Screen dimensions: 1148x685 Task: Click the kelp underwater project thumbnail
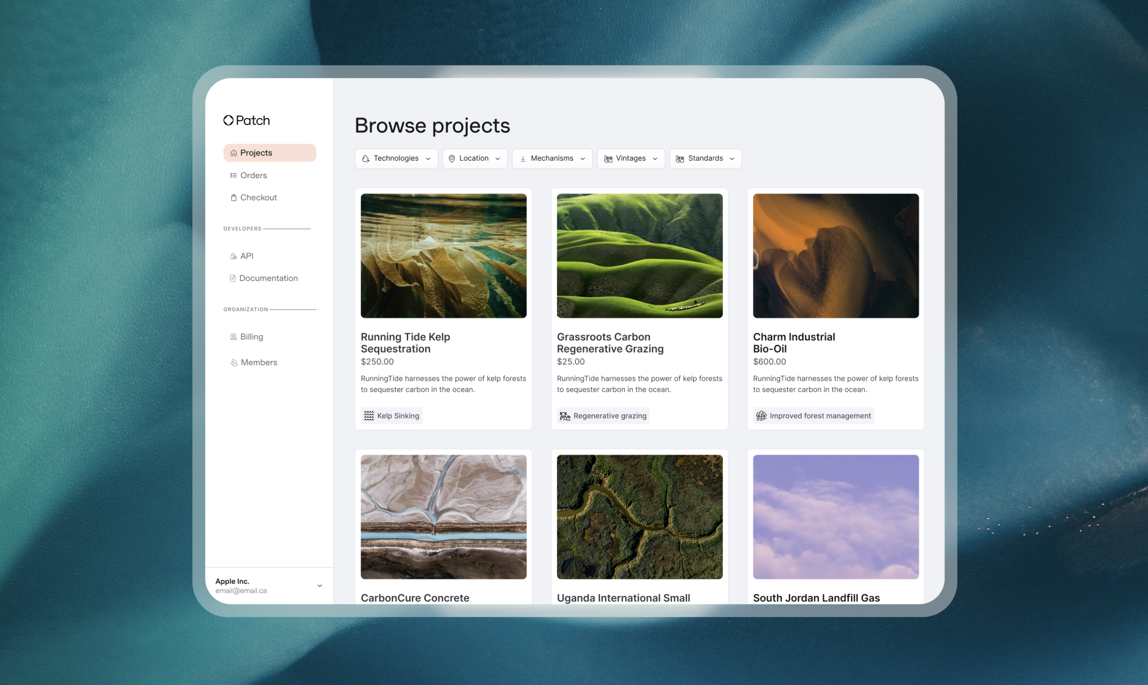444,256
